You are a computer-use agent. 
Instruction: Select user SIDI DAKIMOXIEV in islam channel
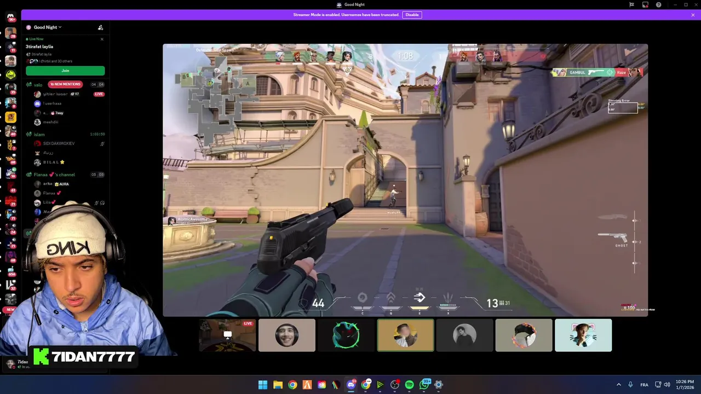[x=59, y=143]
